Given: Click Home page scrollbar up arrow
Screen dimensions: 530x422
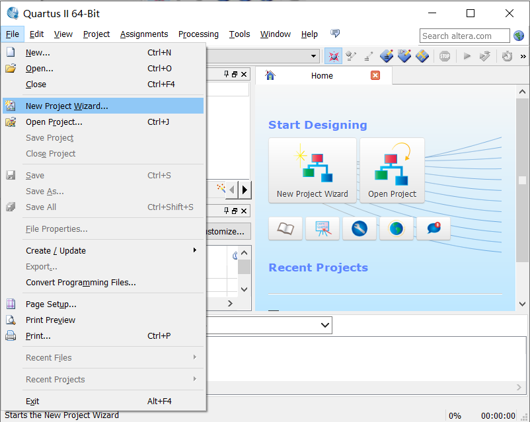Looking at the screenshot, I should tap(522, 92).
